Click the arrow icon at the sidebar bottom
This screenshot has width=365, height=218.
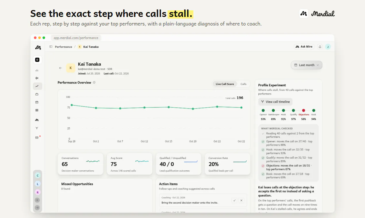pos(37,208)
